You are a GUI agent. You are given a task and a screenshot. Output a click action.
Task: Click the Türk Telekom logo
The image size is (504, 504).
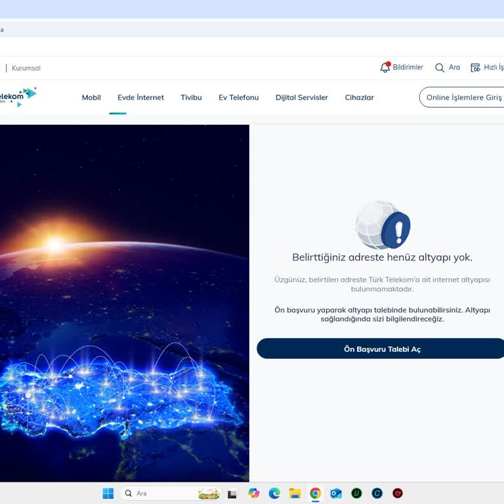pyautogui.click(x=18, y=96)
